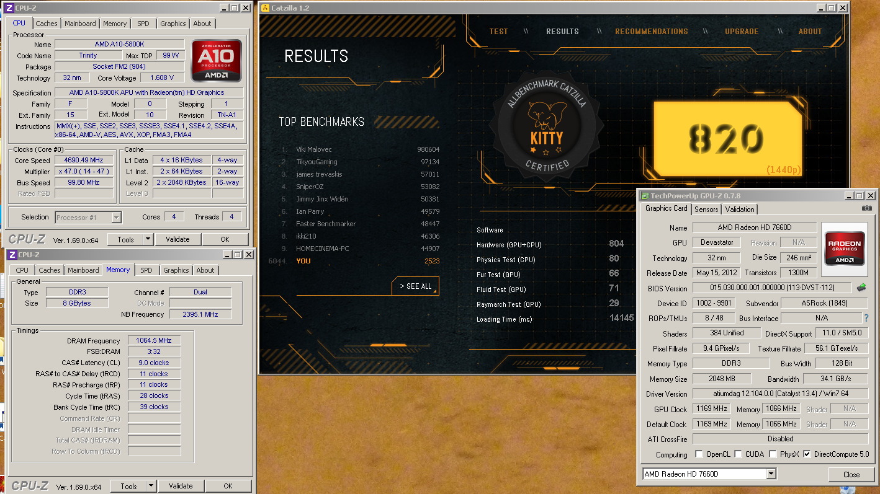
Task: Click HOMECINEMA-PC leaderboard entry
Action: pyautogui.click(x=359, y=249)
